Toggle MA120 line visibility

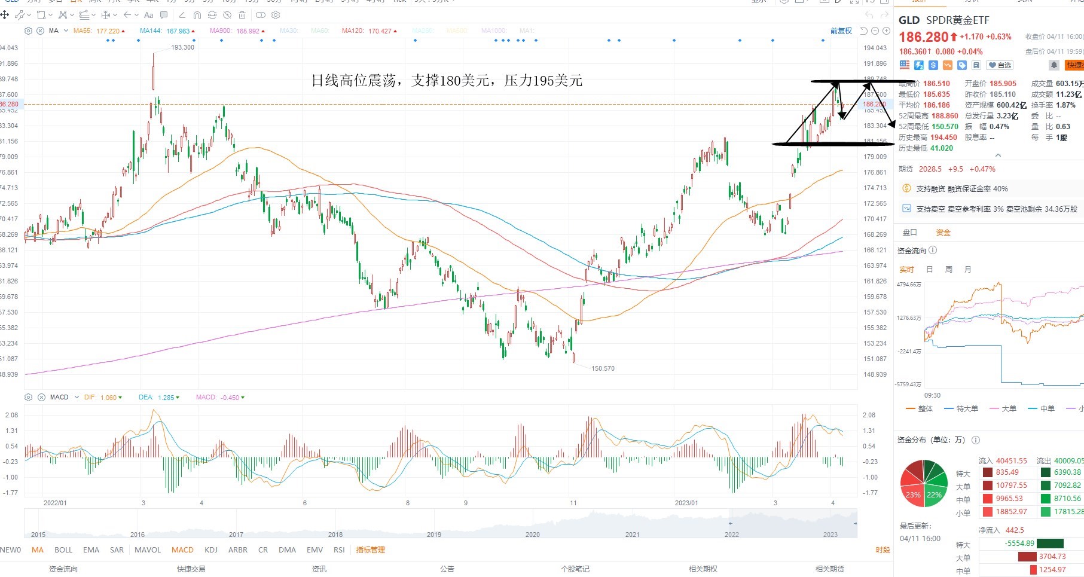[370, 30]
